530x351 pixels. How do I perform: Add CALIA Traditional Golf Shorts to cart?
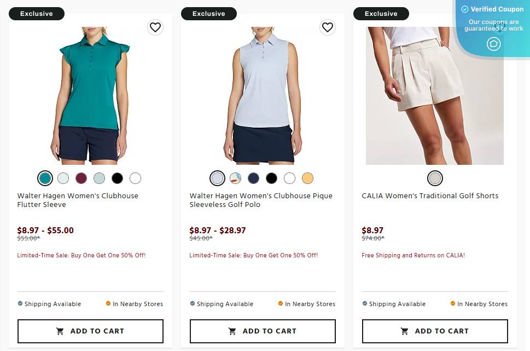(435, 331)
